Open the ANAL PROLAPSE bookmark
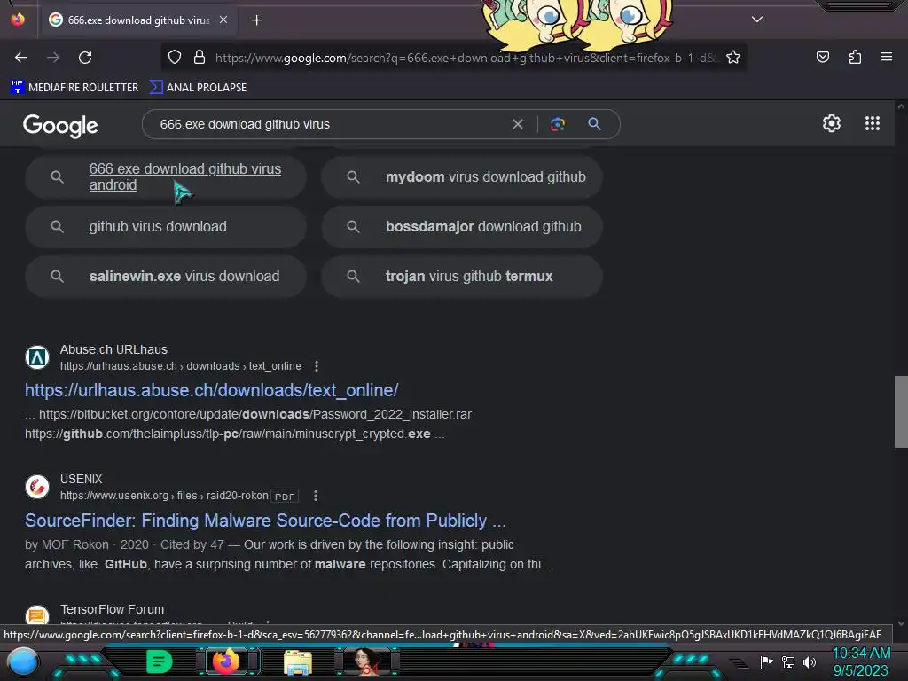 coord(199,88)
